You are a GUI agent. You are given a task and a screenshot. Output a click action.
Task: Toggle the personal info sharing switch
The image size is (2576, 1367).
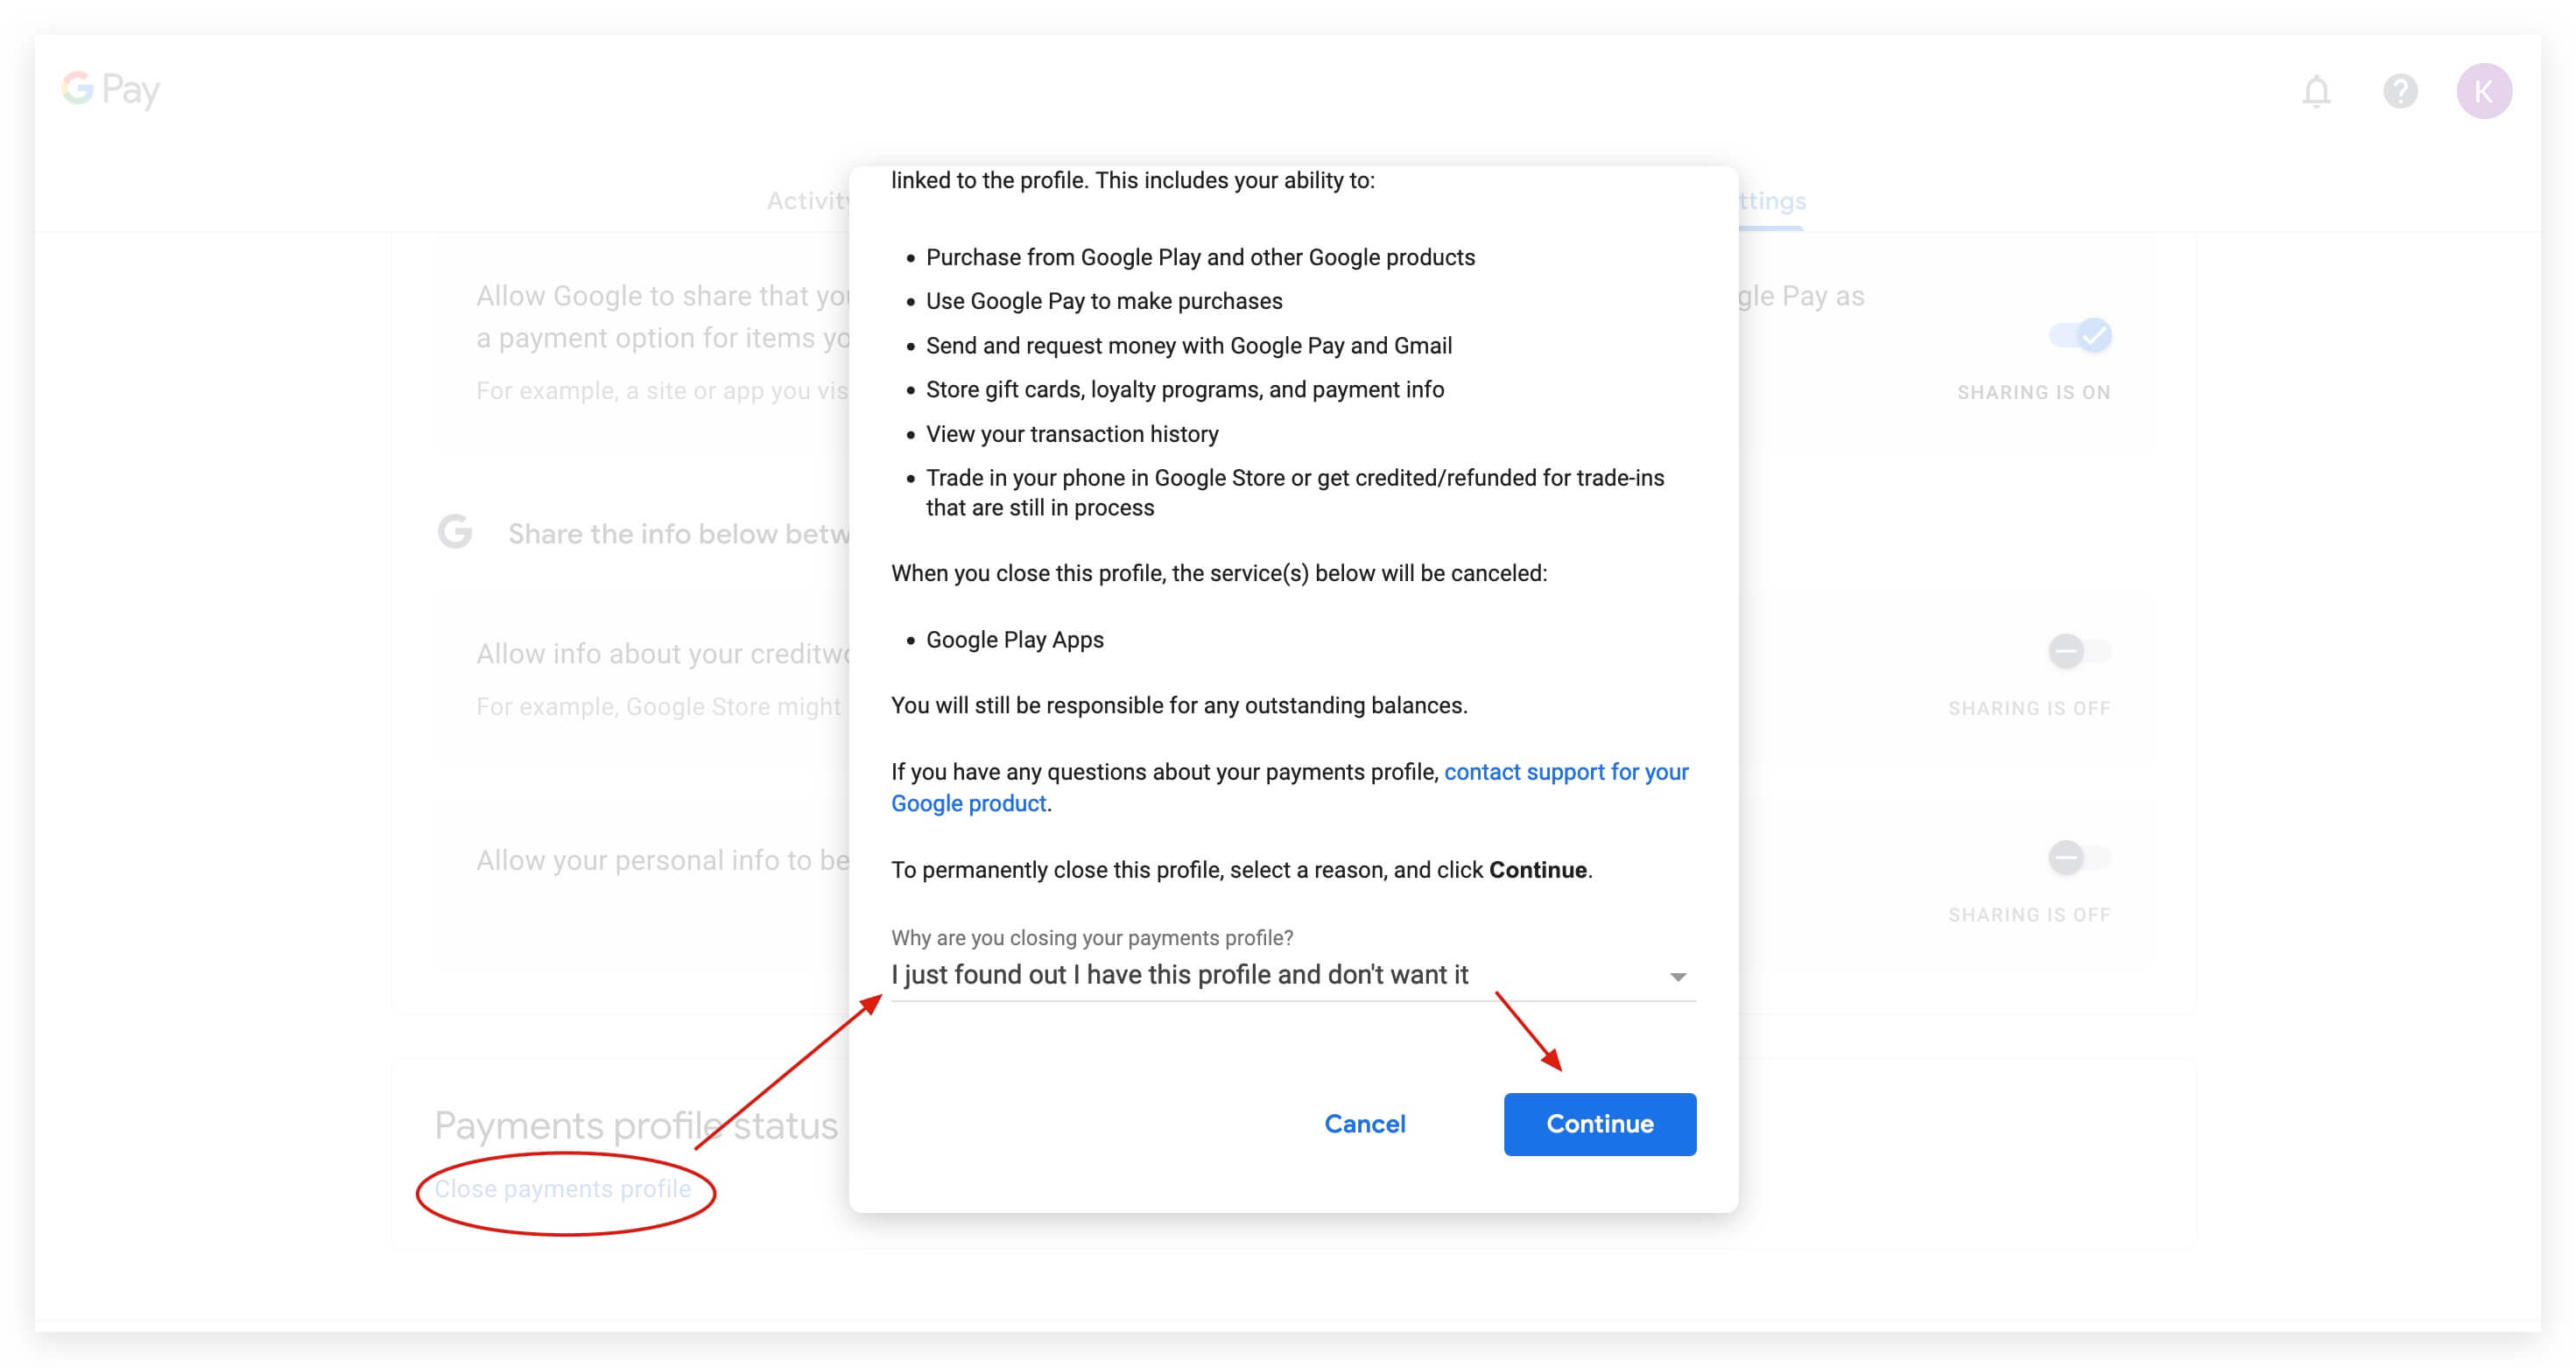(x=2078, y=859)
